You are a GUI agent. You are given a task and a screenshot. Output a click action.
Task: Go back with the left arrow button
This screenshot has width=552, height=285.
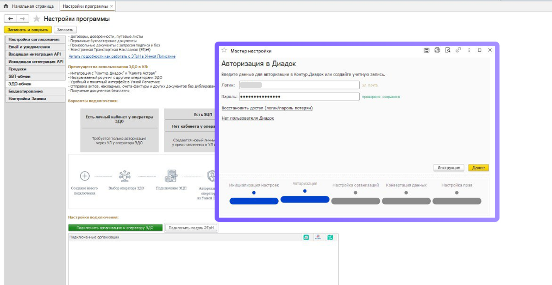coord(10,19)
